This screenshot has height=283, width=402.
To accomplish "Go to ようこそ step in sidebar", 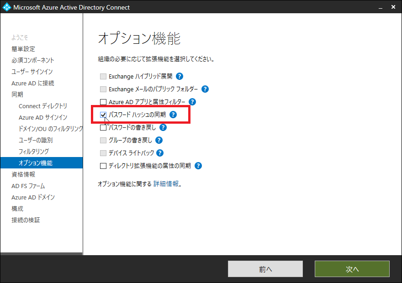I will tap(20, 37).
